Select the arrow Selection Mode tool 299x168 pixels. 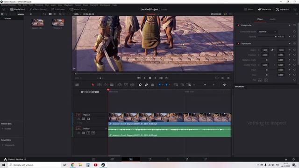pyautogui.click(x=93, y=84)
